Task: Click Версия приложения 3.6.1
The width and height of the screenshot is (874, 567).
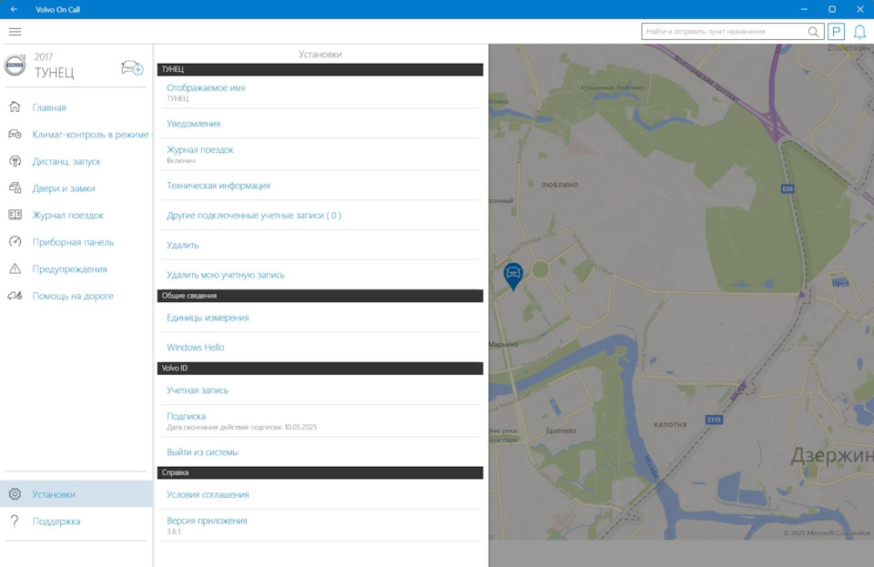Action: (x=320, y=525)
